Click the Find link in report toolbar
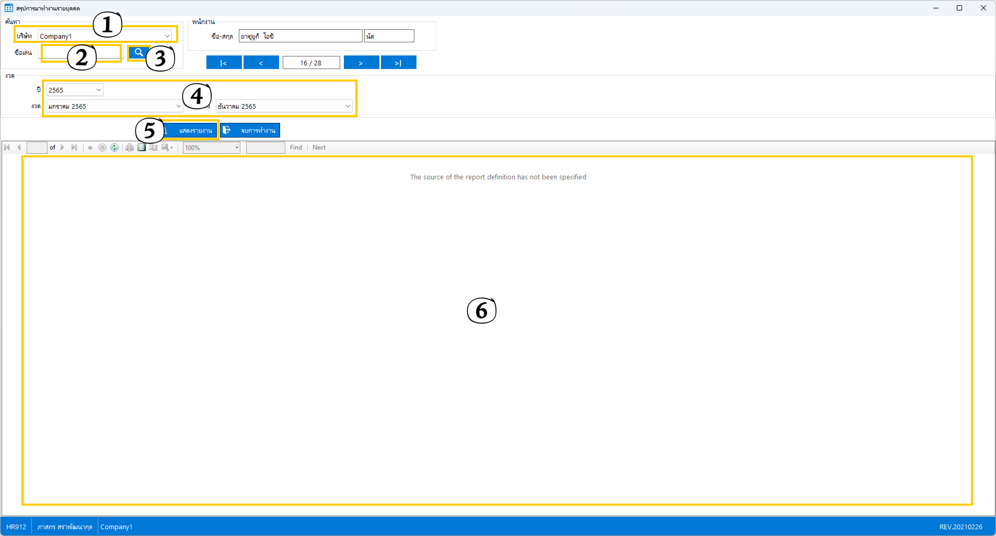This screenshot has width=996, height=536. (296, 147)
